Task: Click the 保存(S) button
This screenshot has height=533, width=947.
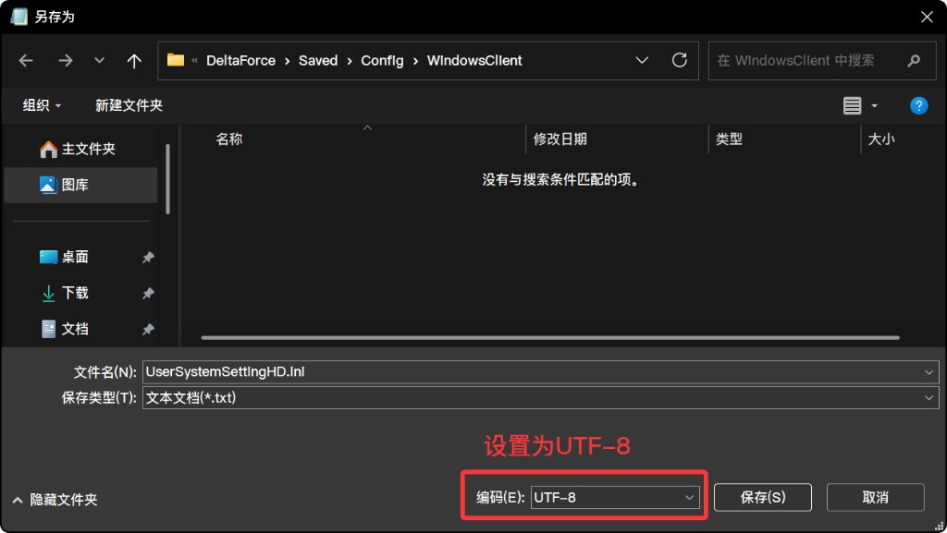Action: coord(762,497)
